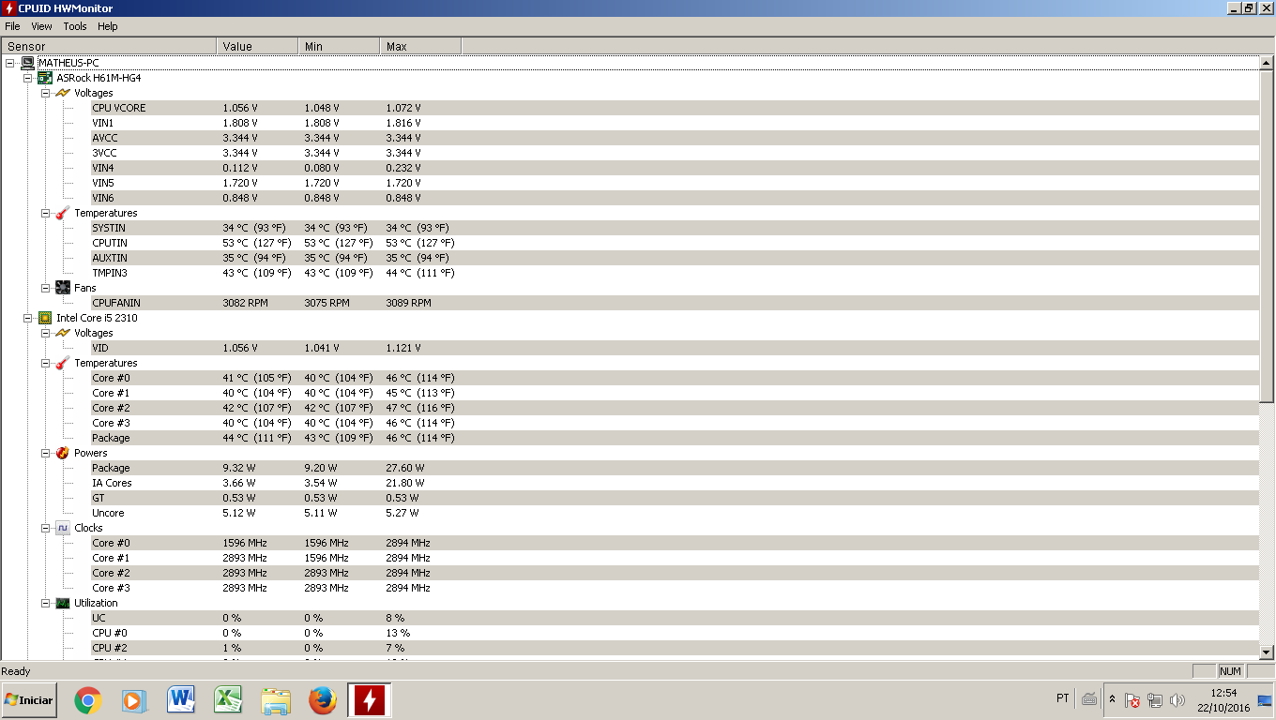Click the Powers flame icon

(63, 453)
